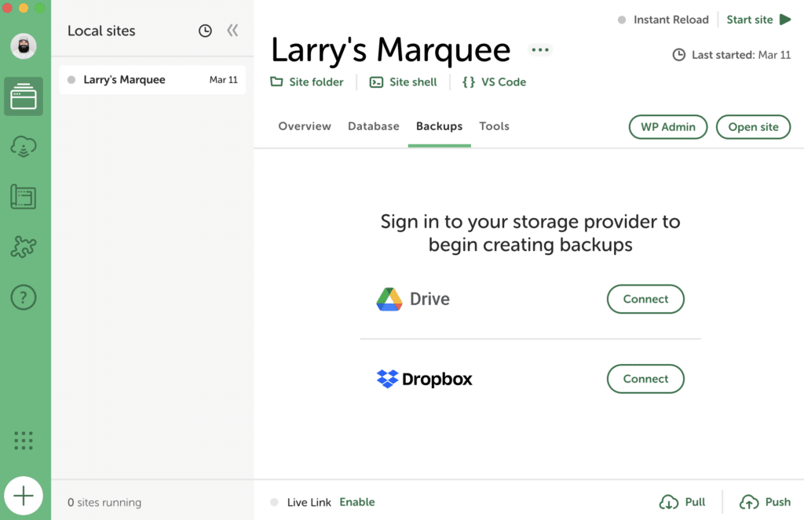Image resolution: width=804 pixels, height=520 pixels.
Task: Open the Add-ons puzzle icon
Action: pyautogui.click(x=24, y=247)
